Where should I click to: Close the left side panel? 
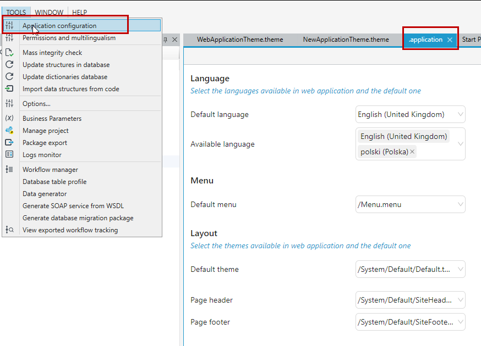pyautogui.click(x=174, y=40)
